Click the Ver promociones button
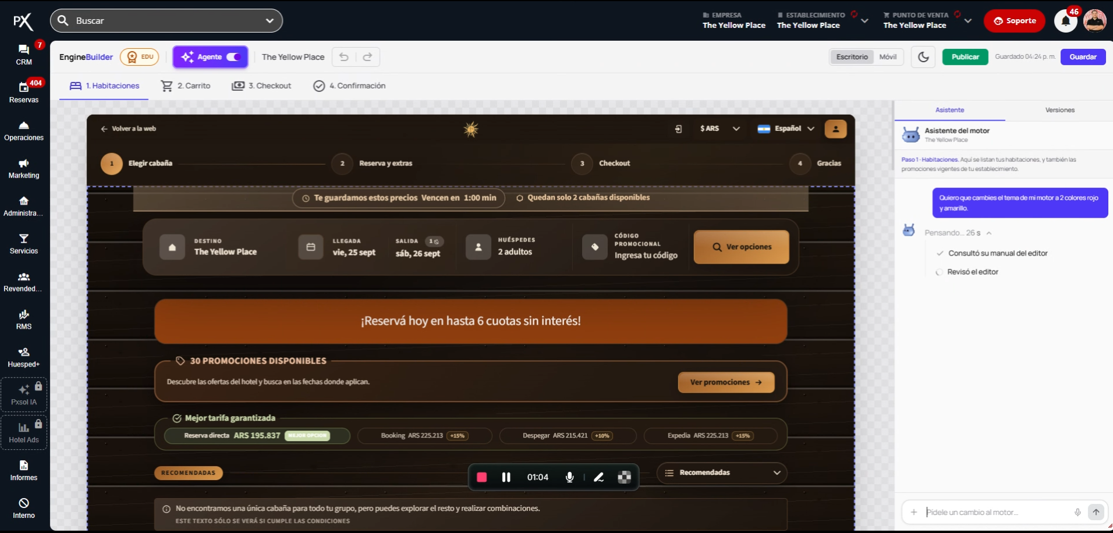1113x533 pixels. point(726,382)
